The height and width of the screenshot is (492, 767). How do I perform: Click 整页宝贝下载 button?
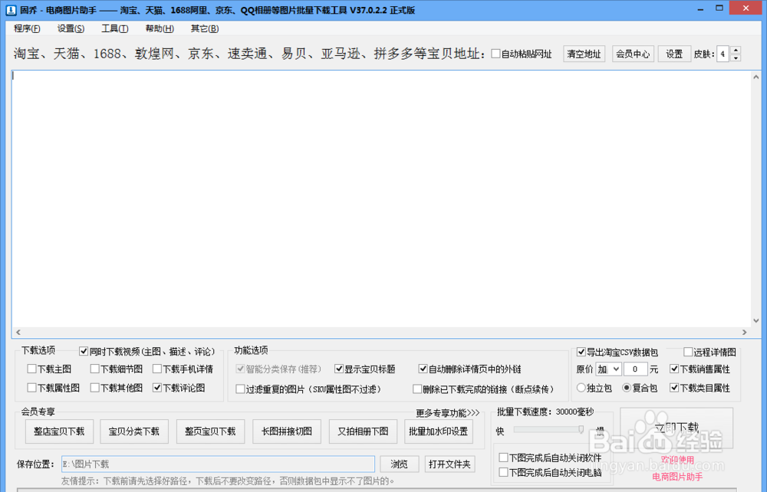tap(210, 431)
